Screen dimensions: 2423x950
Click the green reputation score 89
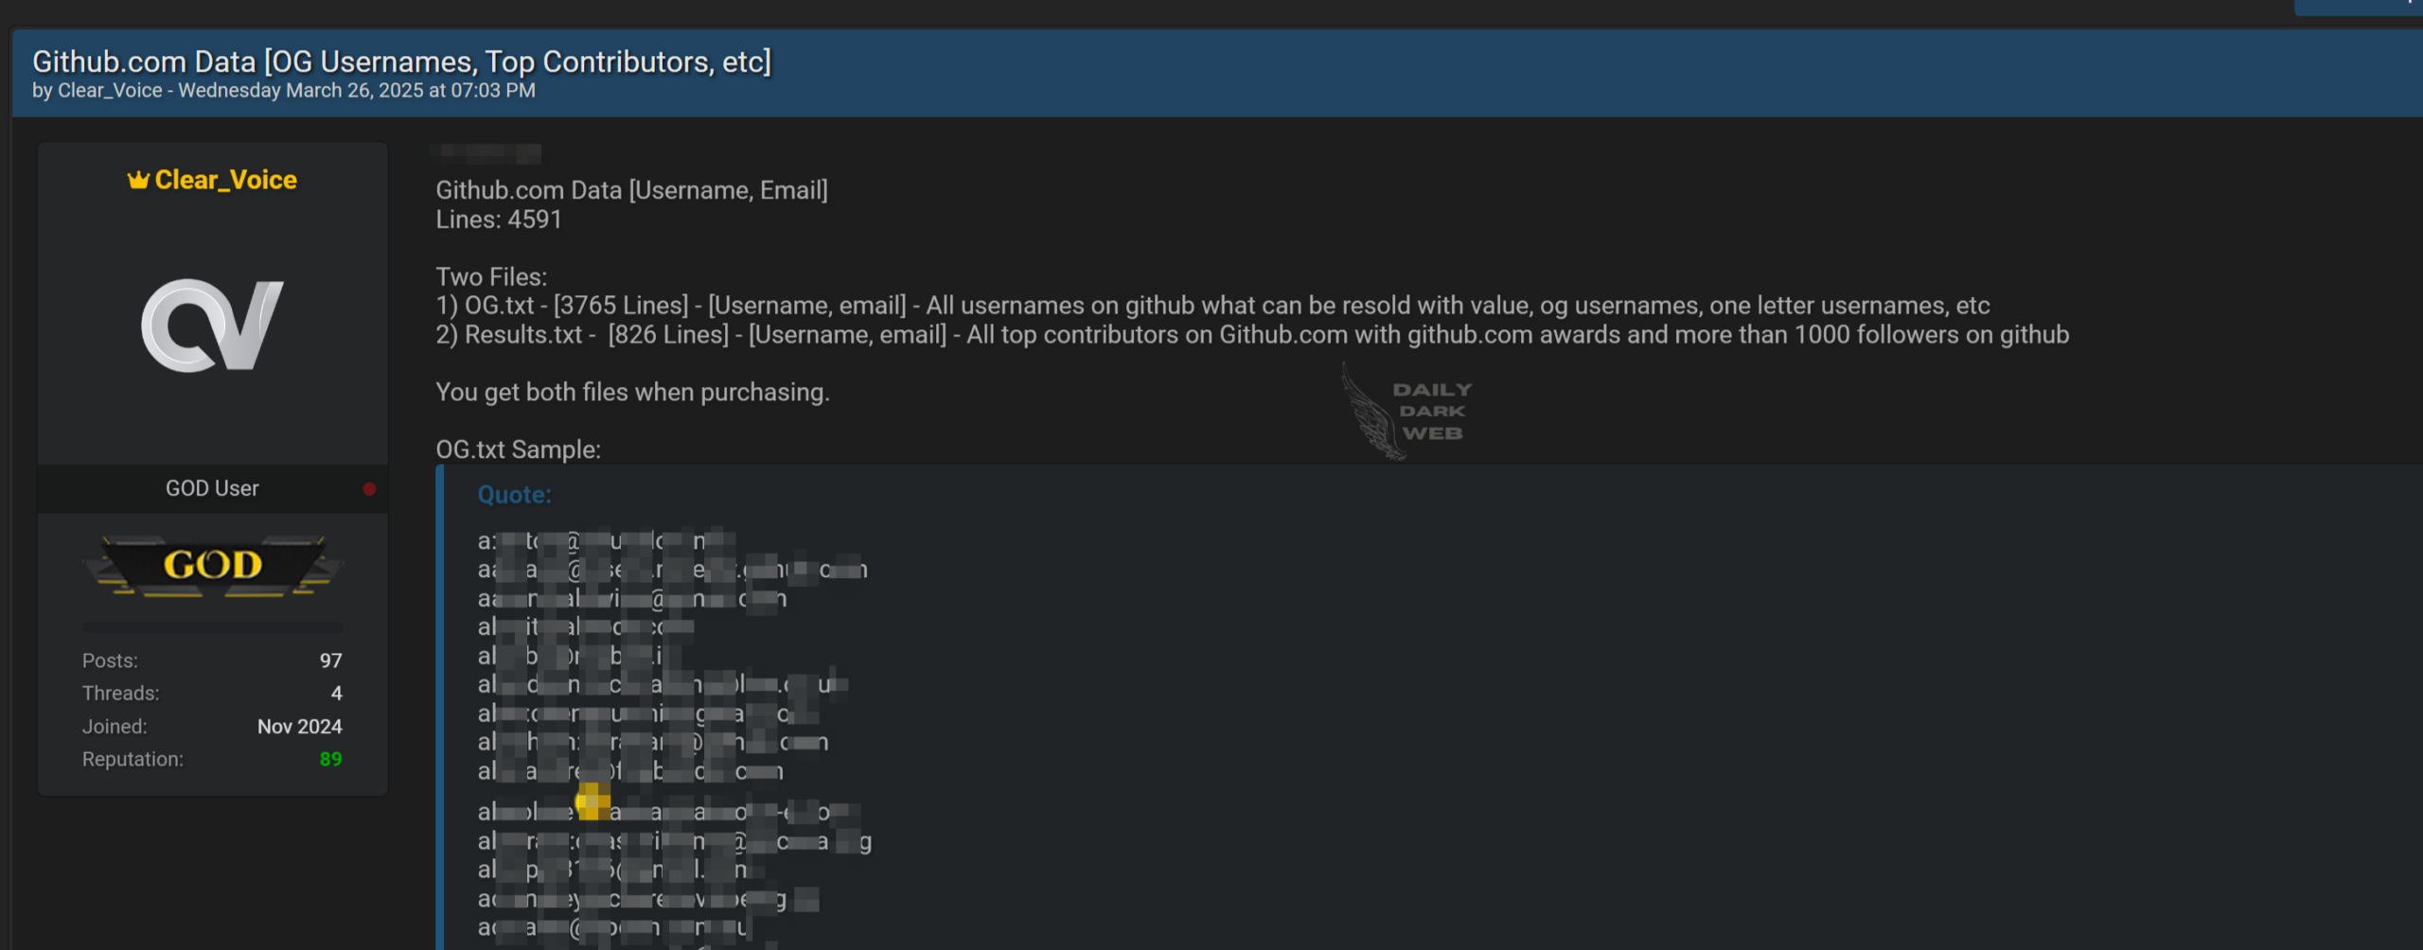(x=330, y=759)
